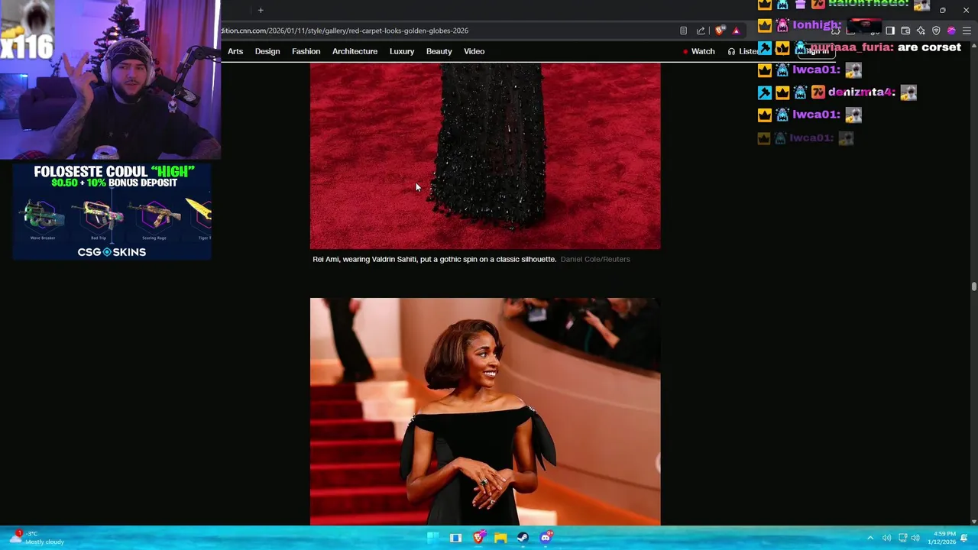Image resolution: width=978 pixels, height=550 pixels.
Task: Open Brave browser from the taskbar
Action: point(478,538)
